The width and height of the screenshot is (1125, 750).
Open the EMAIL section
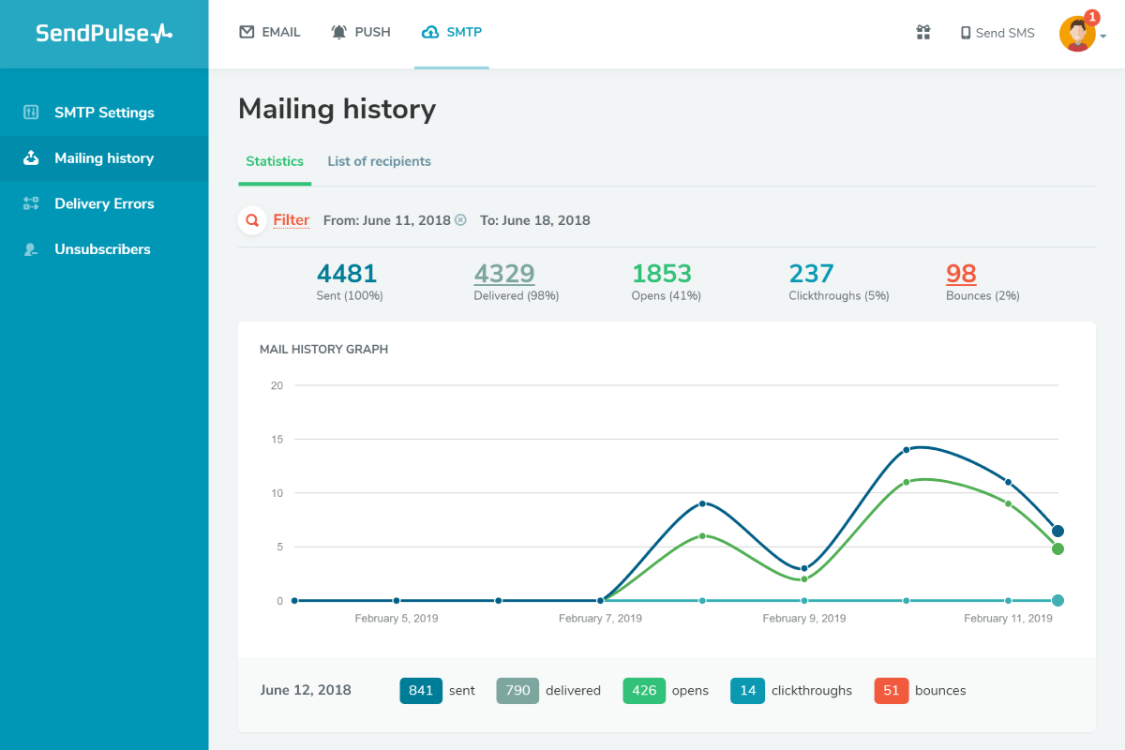(270, 32)
